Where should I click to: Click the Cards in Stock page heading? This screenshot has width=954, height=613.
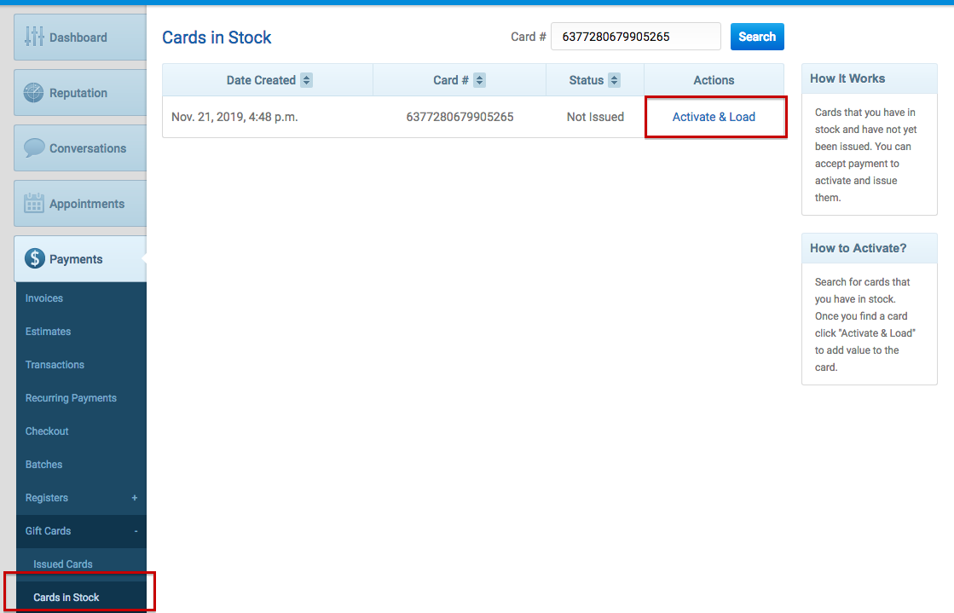[217, 38]
